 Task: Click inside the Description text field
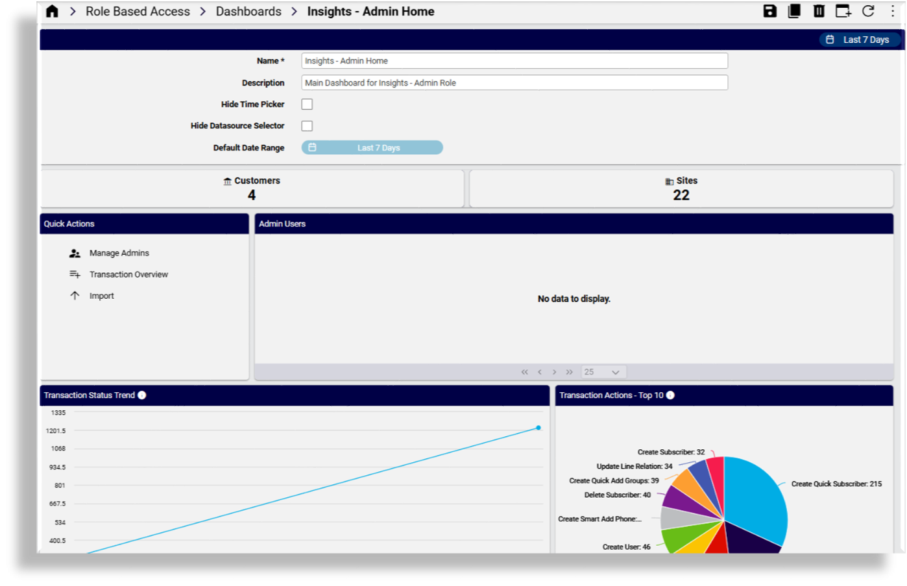point(514,82)
